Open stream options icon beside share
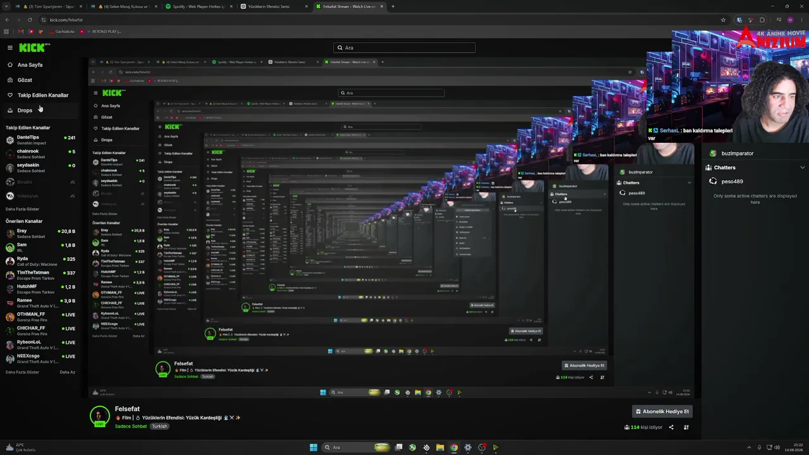This screenshot has width=809, height=455. pos(686,427)
